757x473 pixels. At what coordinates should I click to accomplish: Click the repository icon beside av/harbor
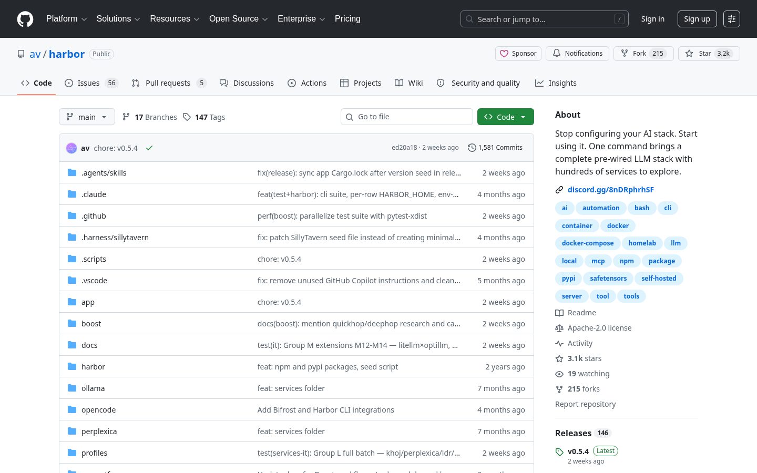21,54
